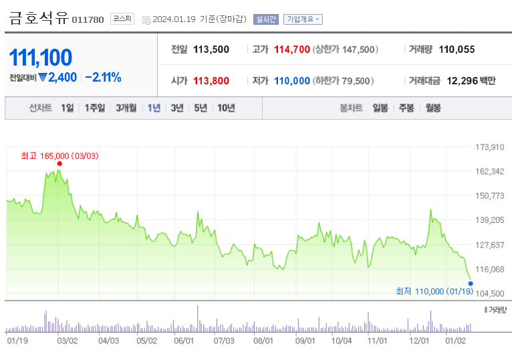This screenshot has height=356, width=512.
Task: Click the current price 111,100
Action: (41, 58)
